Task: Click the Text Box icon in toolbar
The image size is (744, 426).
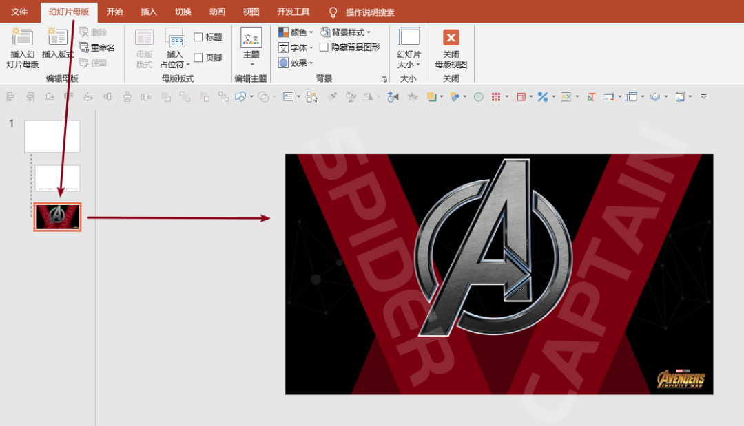Action: 288,96
